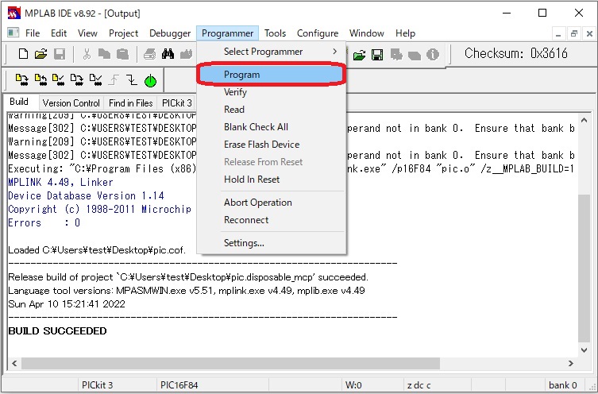Click the 'Loaded C:¥Users¥test¥Desktop¥pic.cof.' line
This screenshot has width=598, height=394.
97,250
